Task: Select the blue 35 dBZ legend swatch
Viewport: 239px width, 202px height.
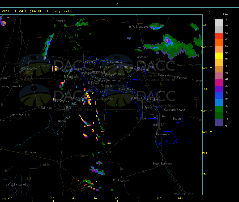Action: [x=219, y=96]
